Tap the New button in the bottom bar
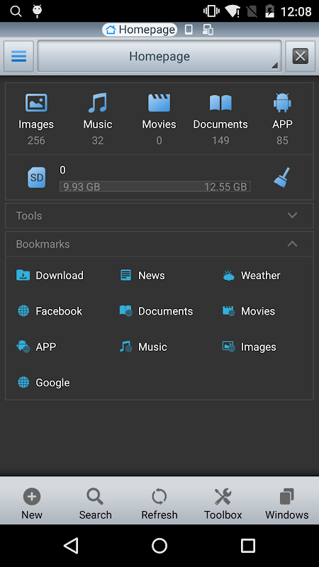The width and height of the screenshot is (319, 567). [x=32, y=504]
